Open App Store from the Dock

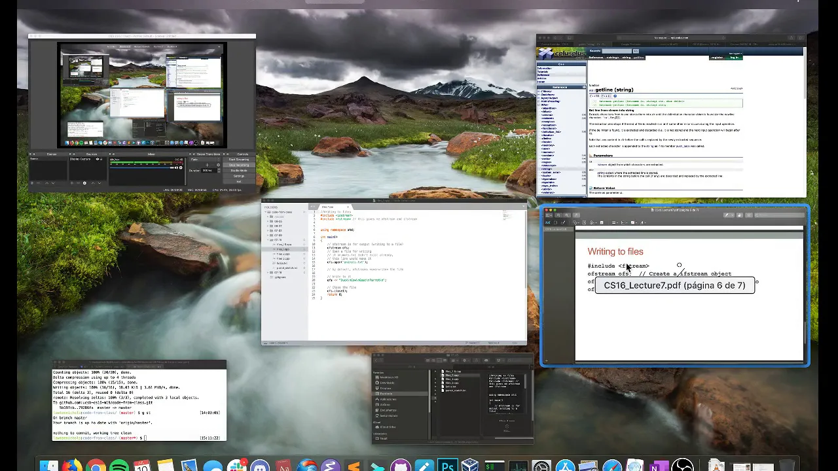click(x=565, y=466)
